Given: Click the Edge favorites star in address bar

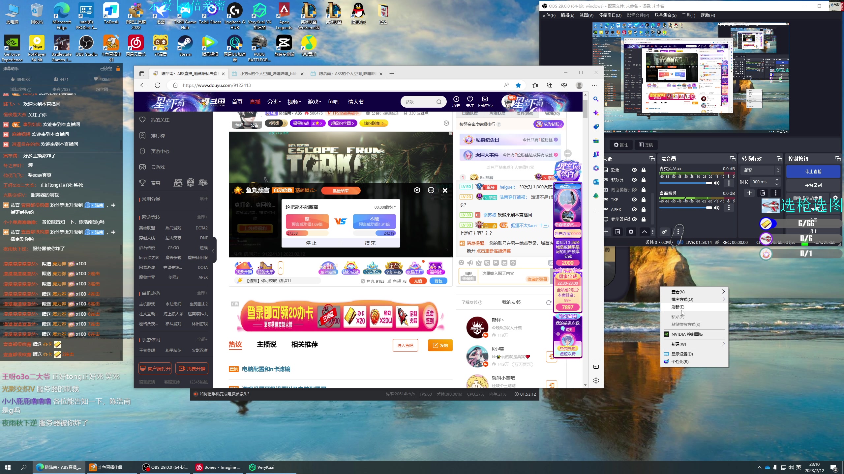Looking at the screenshot, I should (518, 85).
